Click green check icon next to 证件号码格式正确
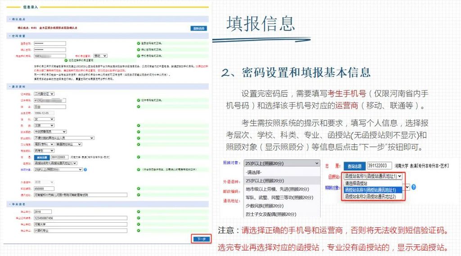Screen dimensions: 461x256 [x=139, y=100]
